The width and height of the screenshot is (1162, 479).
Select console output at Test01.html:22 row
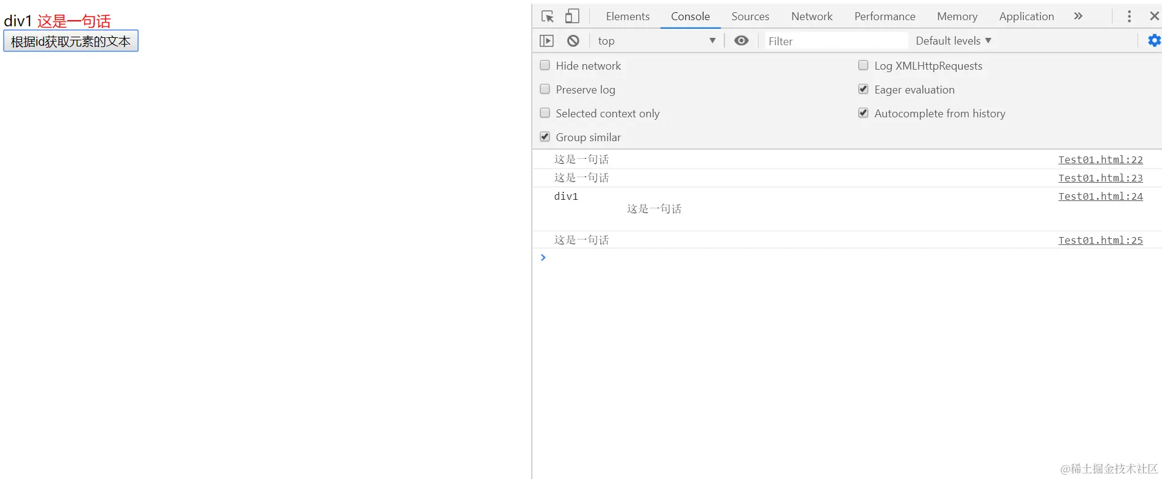click(847, 159)
